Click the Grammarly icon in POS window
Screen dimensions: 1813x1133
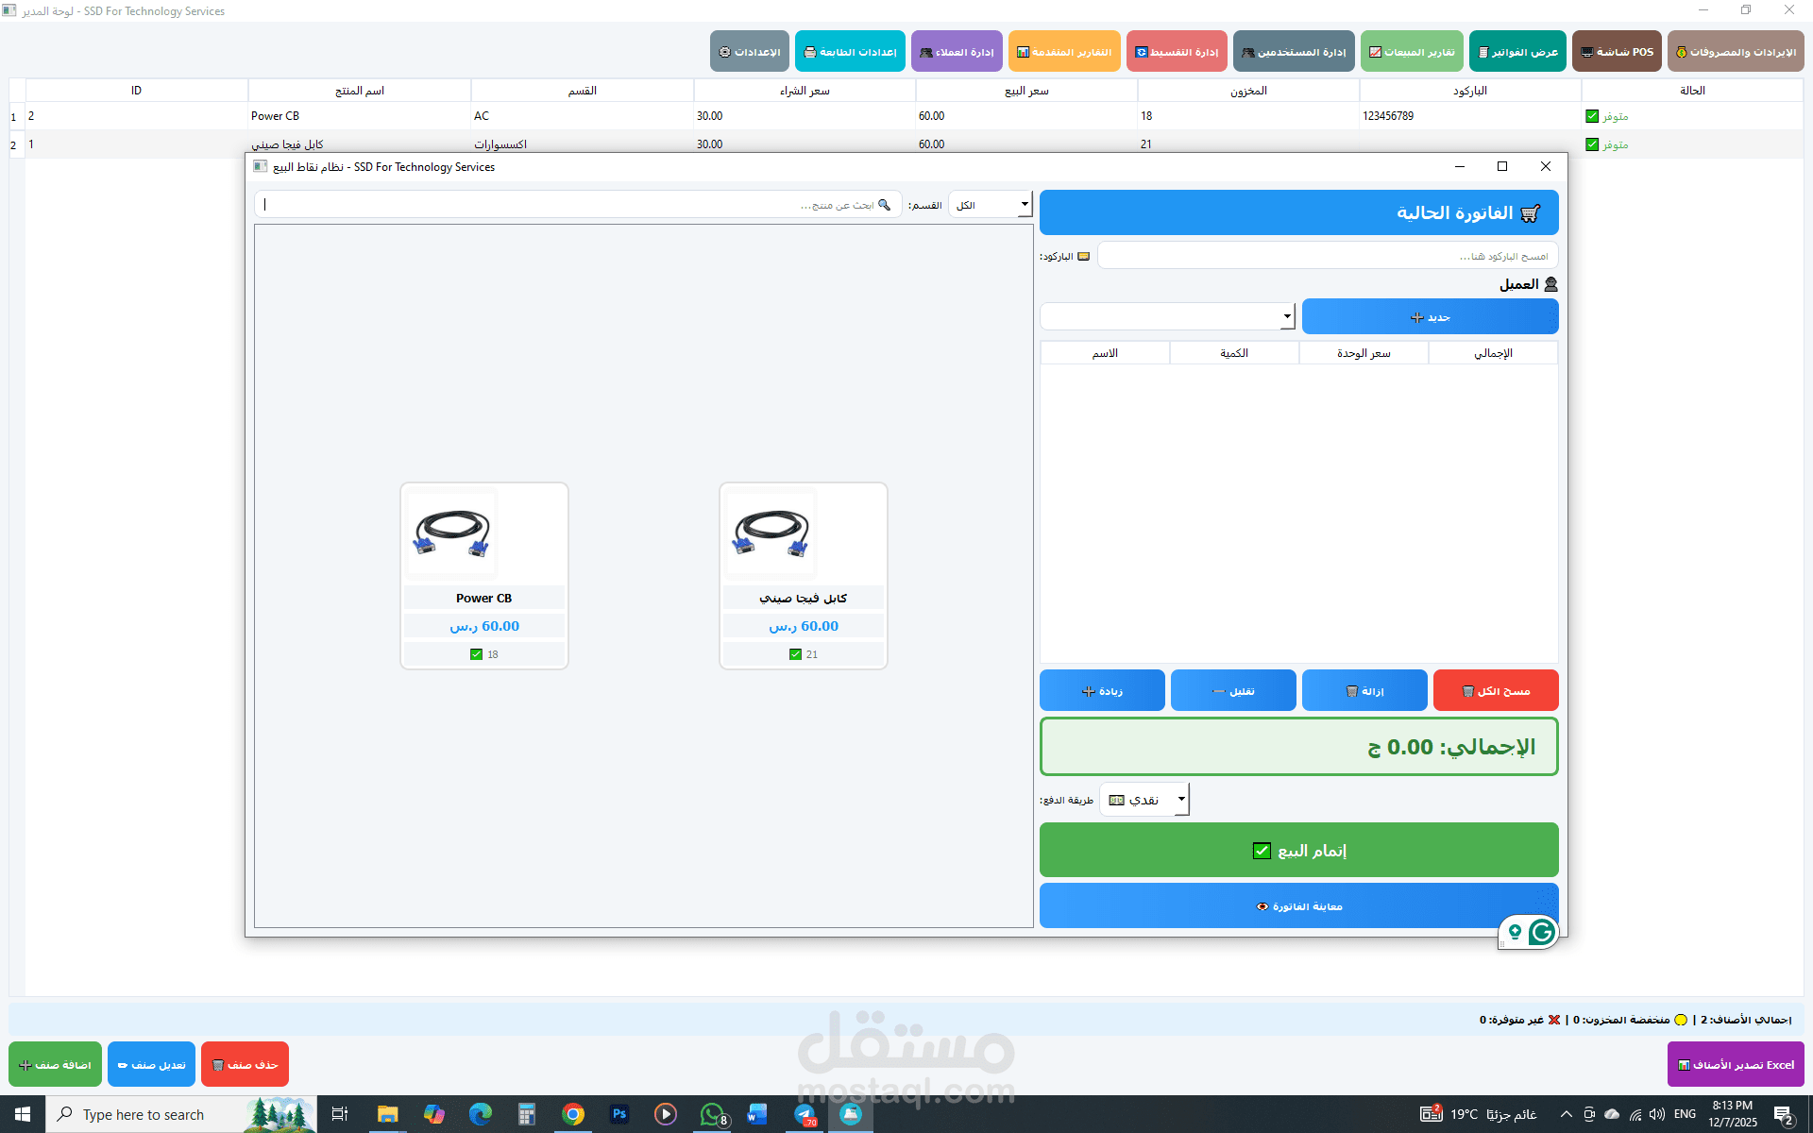(1541, 933)
